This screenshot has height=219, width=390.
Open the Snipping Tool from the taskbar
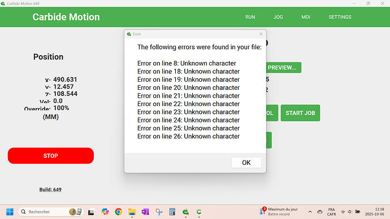point(159,212)
